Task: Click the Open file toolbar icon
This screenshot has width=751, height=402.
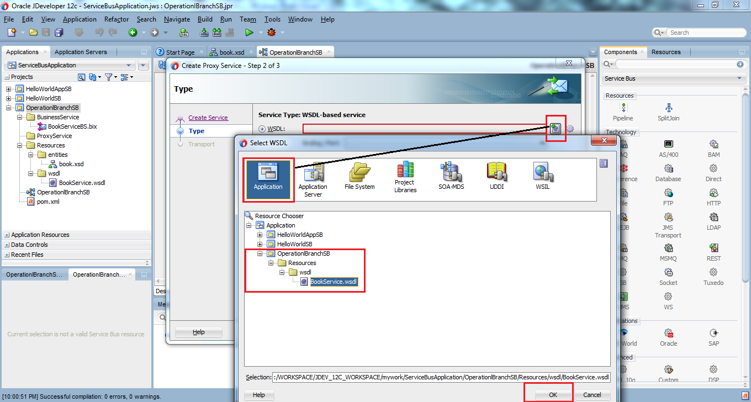Action: coord(33,33)
